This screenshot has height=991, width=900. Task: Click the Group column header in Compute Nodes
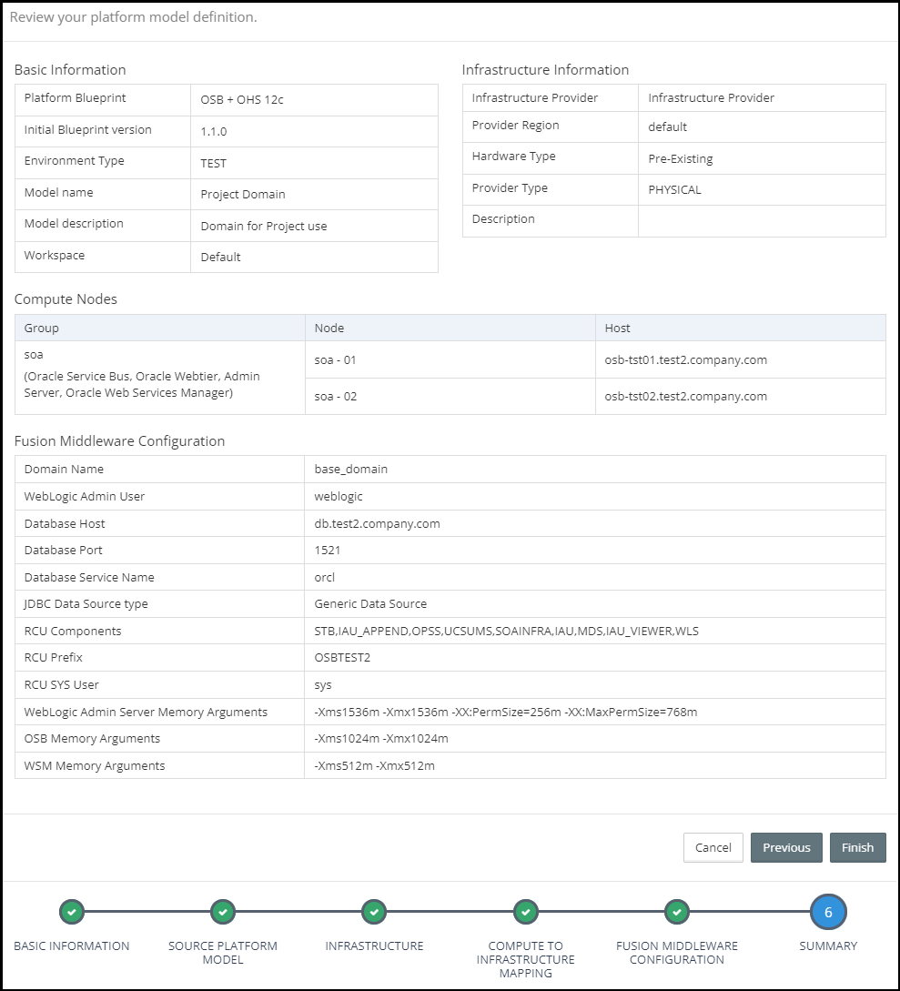point(42,328)
